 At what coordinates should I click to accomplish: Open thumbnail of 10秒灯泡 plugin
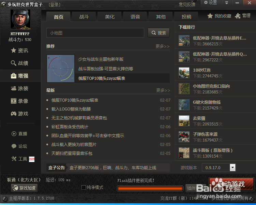point(184,73)
